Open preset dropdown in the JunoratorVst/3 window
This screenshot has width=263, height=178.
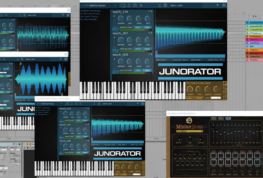[x=61, y=104]
